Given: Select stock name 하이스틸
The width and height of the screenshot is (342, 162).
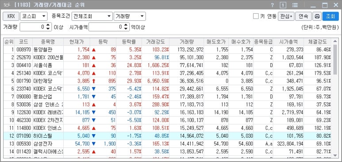Looking at the screenshot, I should click(x=43, y=136).
